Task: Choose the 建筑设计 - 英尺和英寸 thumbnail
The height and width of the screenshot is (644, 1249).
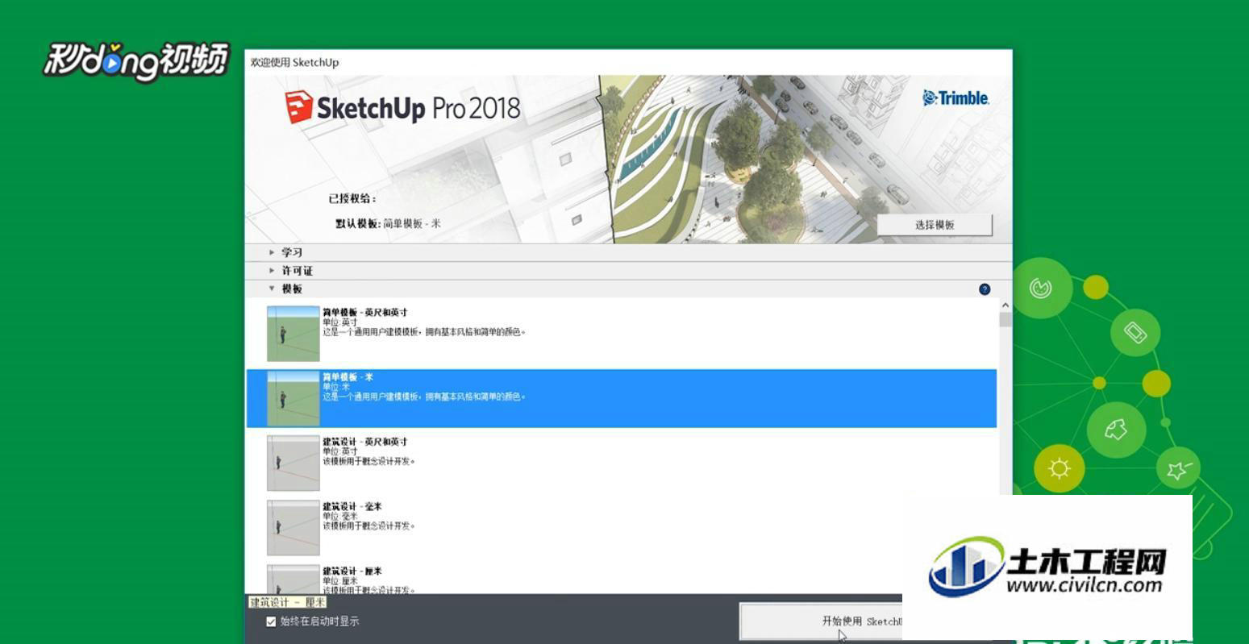Action: [294, 463]
